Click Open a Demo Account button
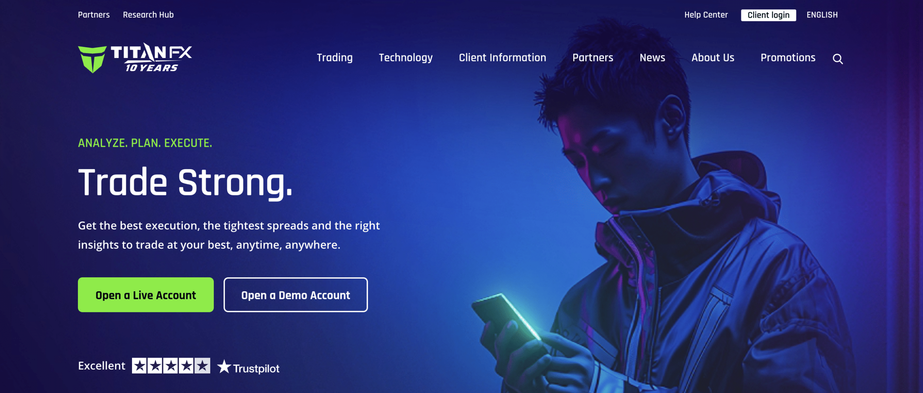Viewport: 923px width, 393px height. [296, 295]
